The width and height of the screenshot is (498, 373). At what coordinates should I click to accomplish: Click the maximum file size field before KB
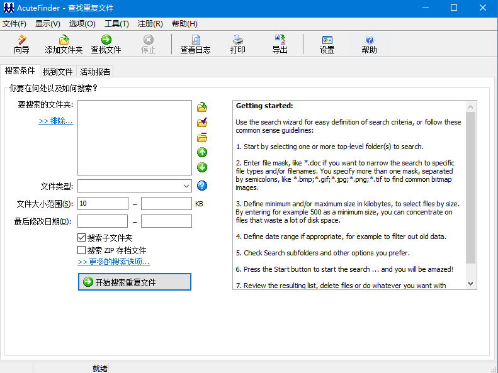166,204
